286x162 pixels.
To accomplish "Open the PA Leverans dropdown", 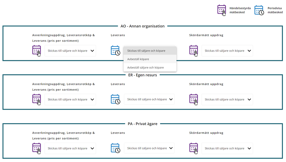I will click(149, 148).
